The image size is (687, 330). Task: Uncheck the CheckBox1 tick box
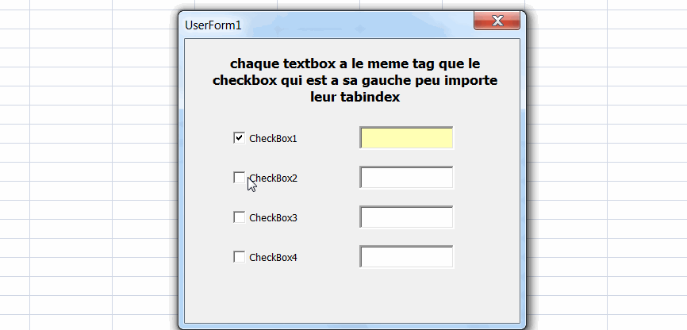click(239, 138)
